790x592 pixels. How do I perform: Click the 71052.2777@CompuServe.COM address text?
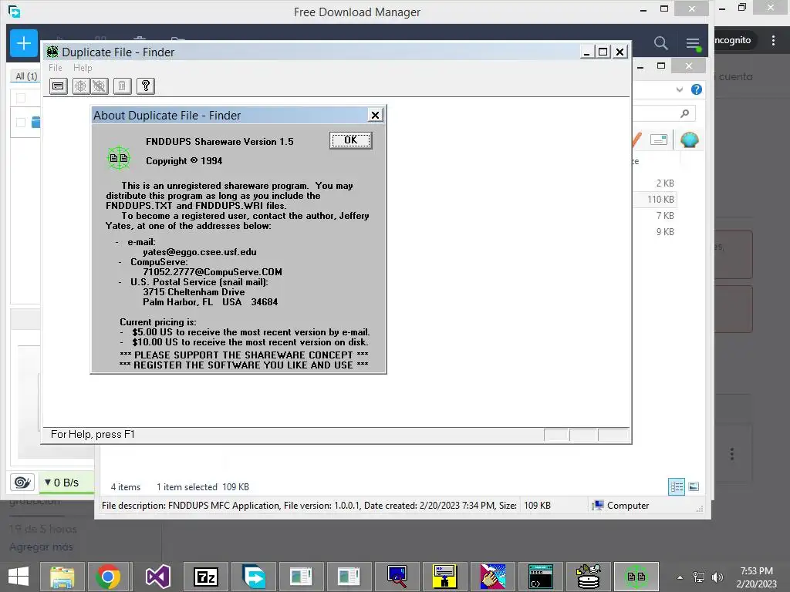coord(212,272)
